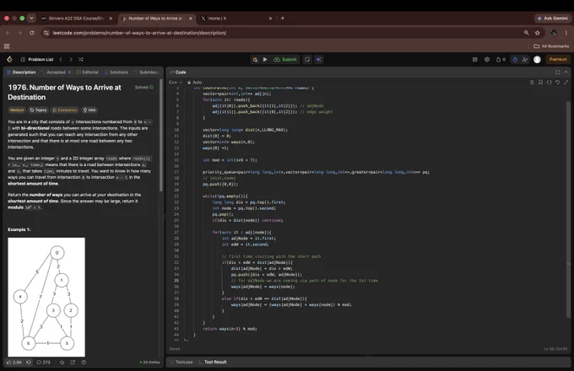The image size is (574, 371).
Task: Run the code with play button
Action: (x=265, y=59)
